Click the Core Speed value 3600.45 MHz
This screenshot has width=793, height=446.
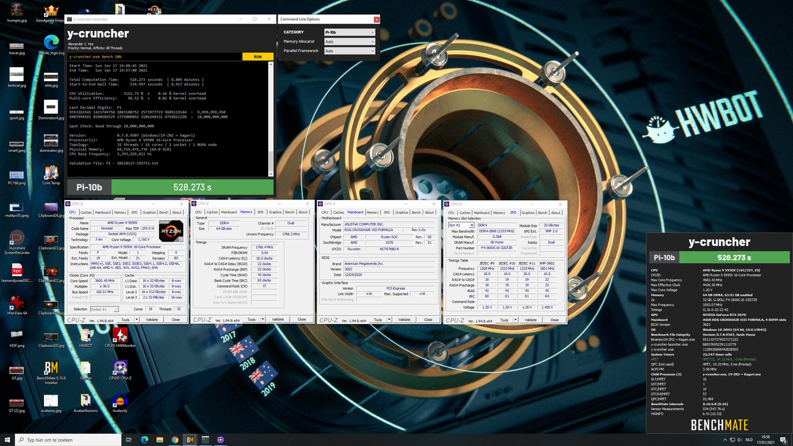(x=106, y=280)
